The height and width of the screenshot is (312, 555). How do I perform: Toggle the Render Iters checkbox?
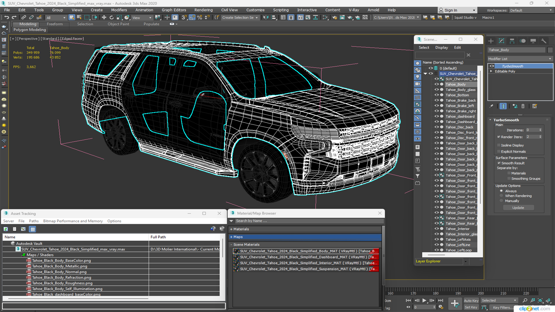(499, 137)
